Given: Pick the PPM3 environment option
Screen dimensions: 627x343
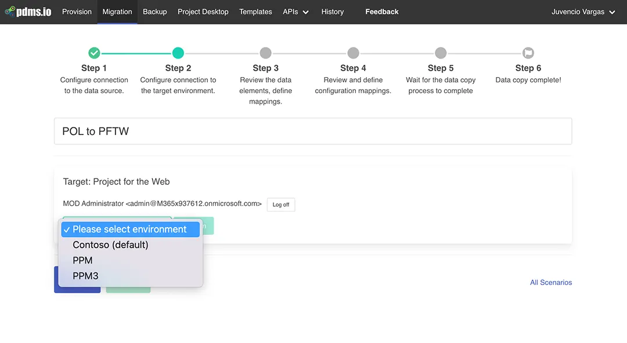Looking at the screenshot, I should (85, 276).
